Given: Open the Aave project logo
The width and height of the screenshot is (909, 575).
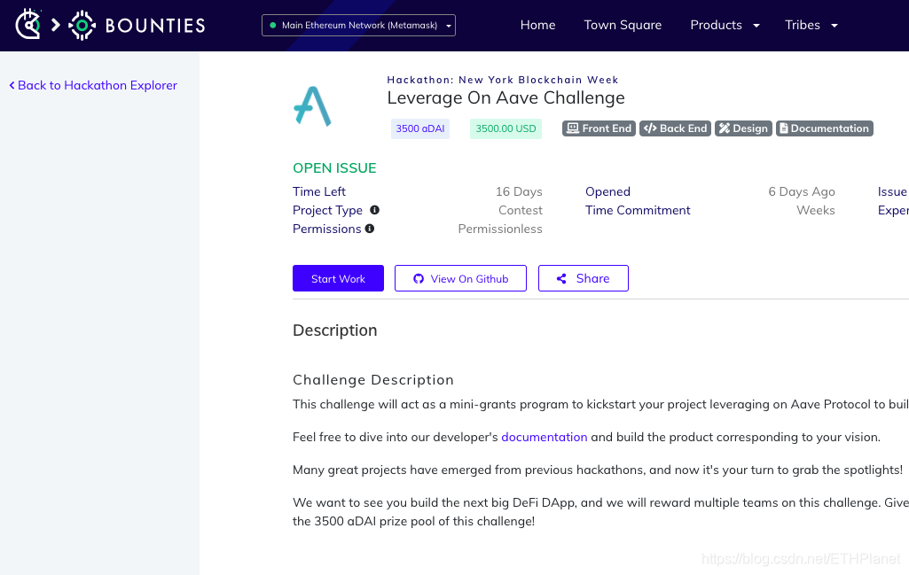Looking at the screenshot, I should (x=312, y=106).
